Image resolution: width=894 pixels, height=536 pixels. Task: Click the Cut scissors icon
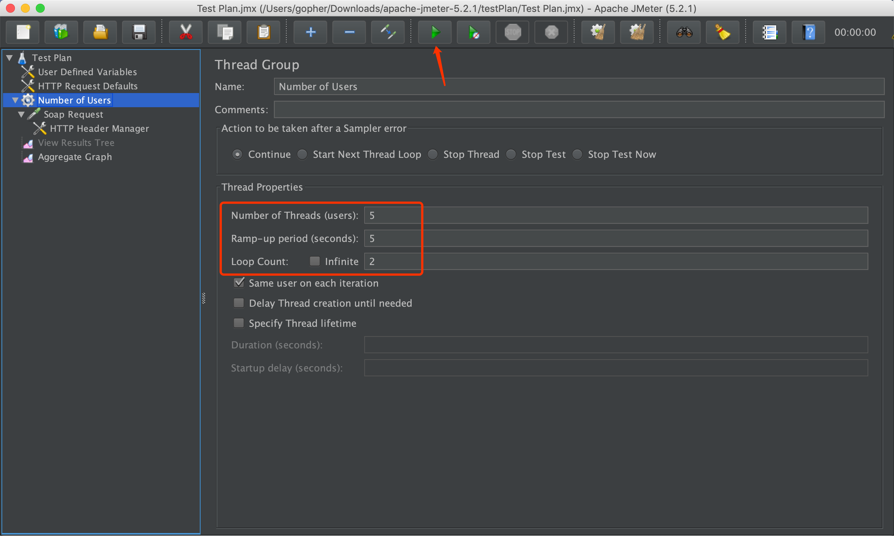tap(186, 32)
